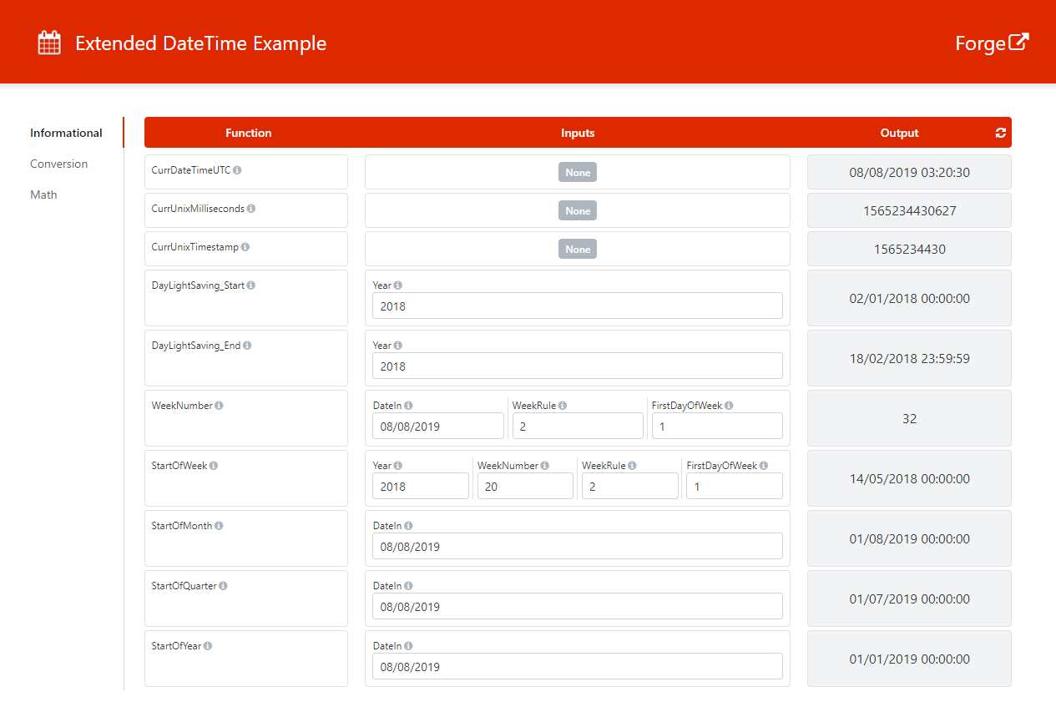Click the Year field for DayLightSaving_Start
This screenshot has width=1056, height=702.
point(577,306)
